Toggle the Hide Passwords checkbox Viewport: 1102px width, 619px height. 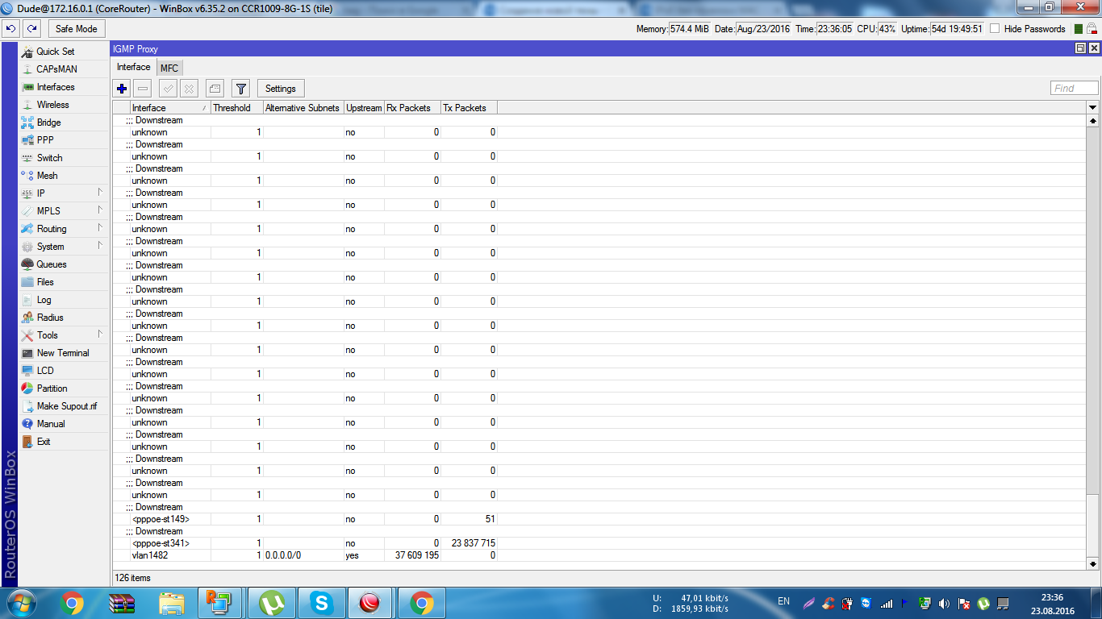(995, 29)
